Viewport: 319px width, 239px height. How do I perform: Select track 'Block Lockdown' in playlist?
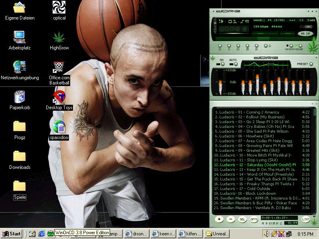tap(262, 193)
